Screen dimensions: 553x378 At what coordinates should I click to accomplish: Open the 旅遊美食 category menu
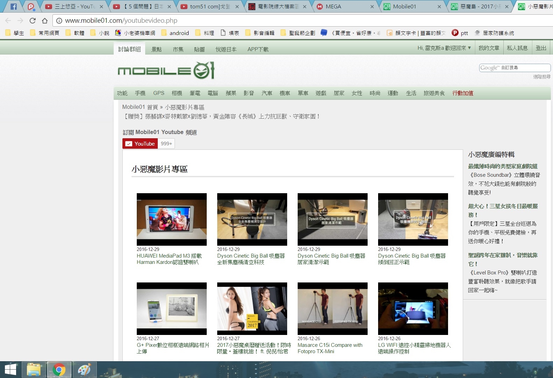tap(434, 93)
